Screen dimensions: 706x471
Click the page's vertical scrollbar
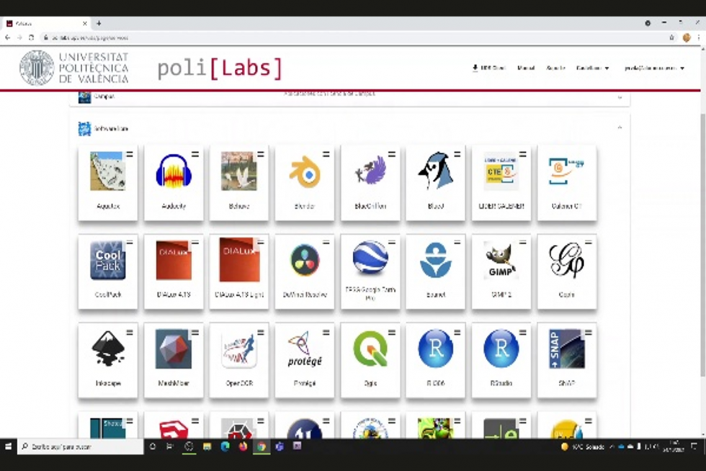coord(703,243)
